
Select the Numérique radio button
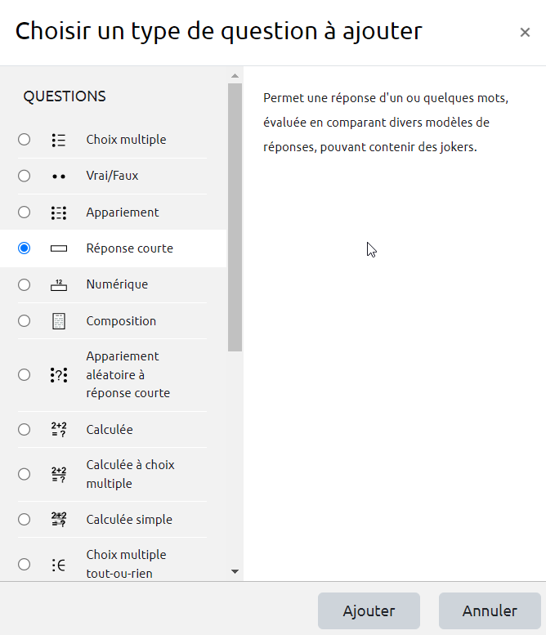24,285
